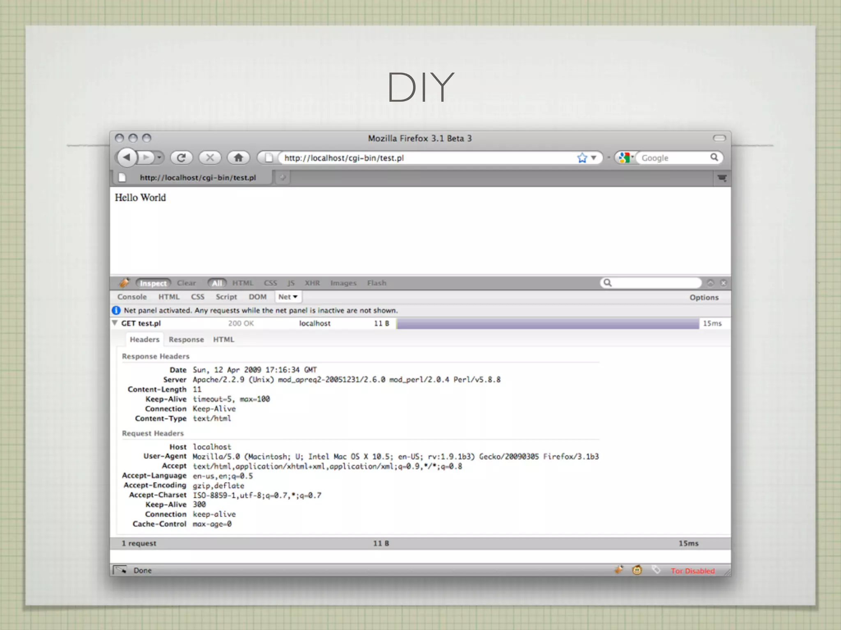The width and height of the screenshot is (841, 630).
Task: Click the Content-Type text/html value
Action: point(212,418)
